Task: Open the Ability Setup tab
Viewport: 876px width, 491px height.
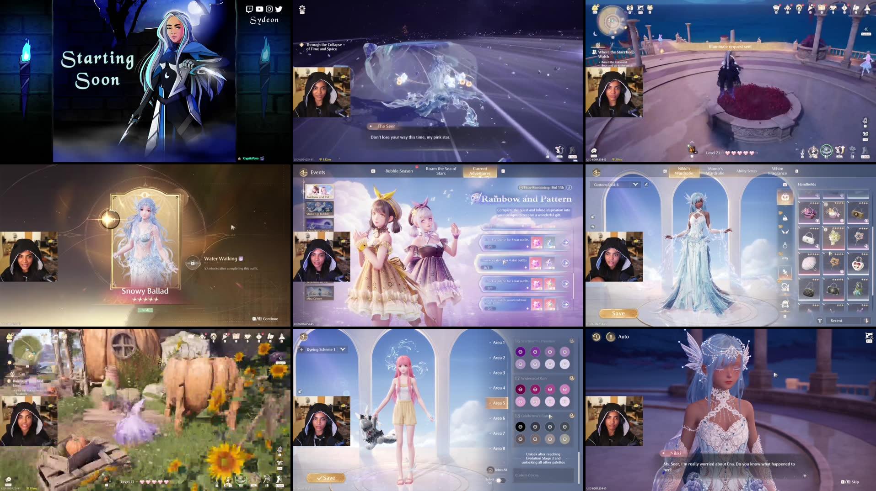Action: tap(746, 171)
